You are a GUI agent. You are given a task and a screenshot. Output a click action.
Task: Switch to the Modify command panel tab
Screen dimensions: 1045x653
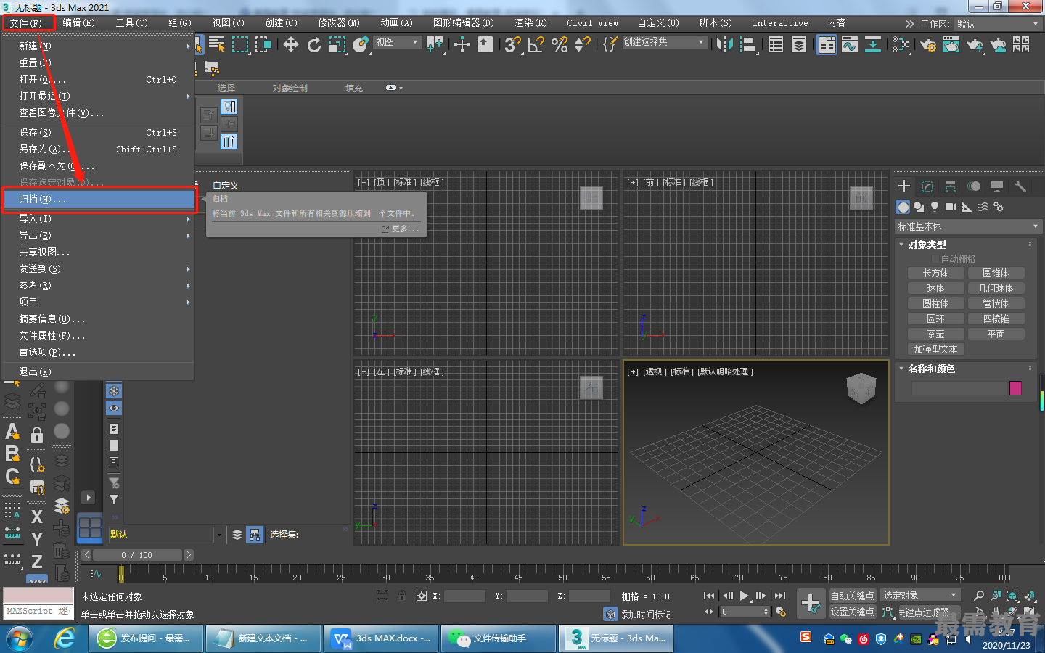point(927,186)
